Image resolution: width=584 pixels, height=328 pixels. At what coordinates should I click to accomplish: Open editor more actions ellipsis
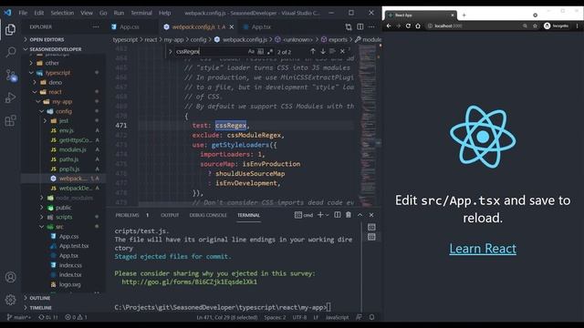(x=371, y=26)
